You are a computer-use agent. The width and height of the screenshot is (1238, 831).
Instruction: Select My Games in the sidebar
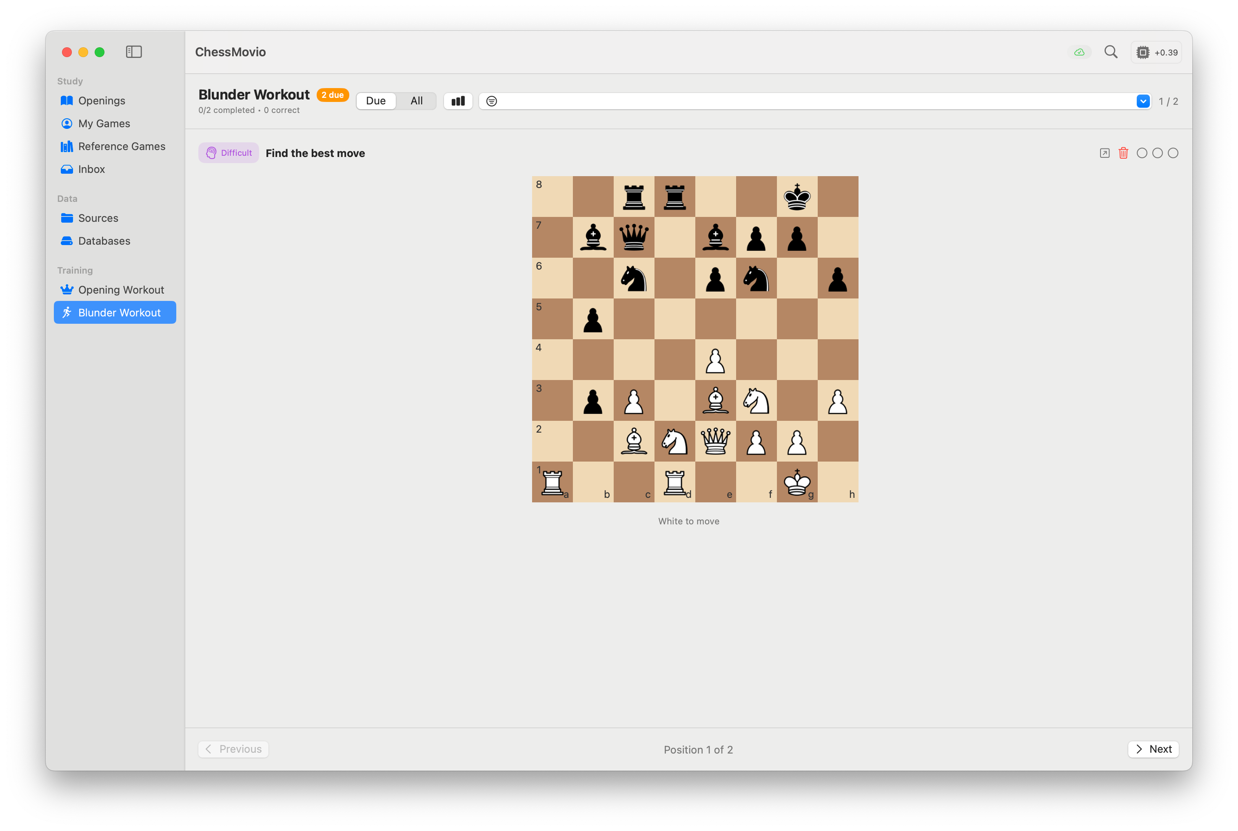click(104, 123)
